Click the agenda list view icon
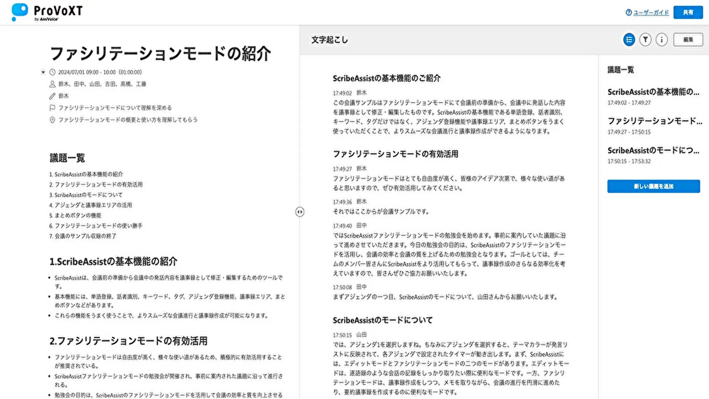This screenshot has width=709, height=399. [x=629, y=40]
